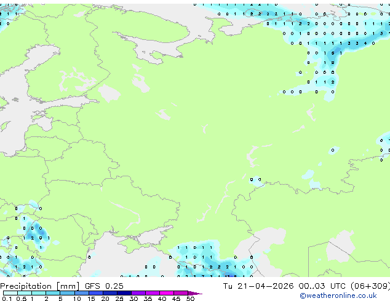Click the over-50 mm arrow tip of legend

point(195,293)
